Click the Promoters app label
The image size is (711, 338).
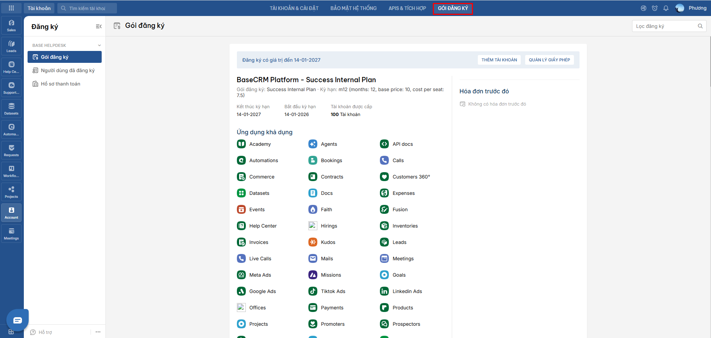(x=333, y=324)
